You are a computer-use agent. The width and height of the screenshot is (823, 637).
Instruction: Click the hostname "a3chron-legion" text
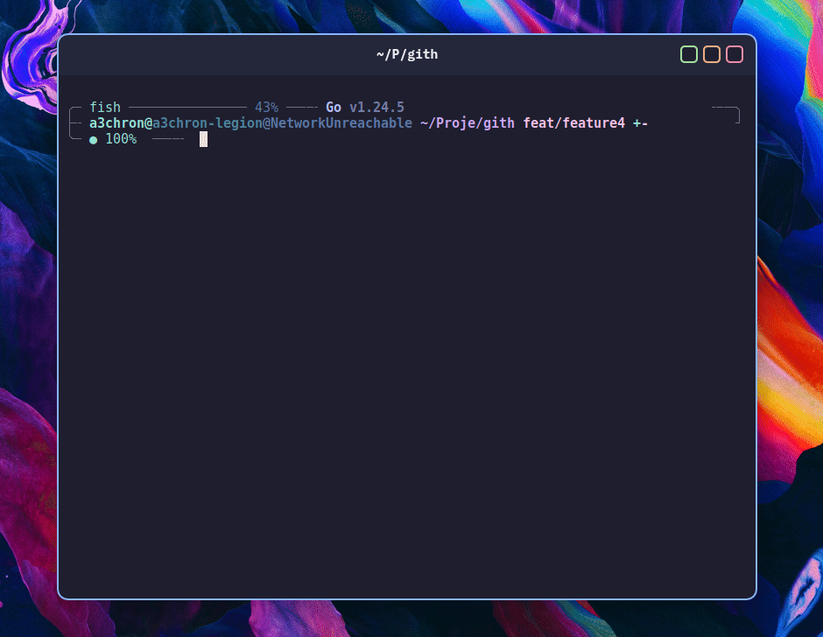pyautogui.click(x=208, y=123)
